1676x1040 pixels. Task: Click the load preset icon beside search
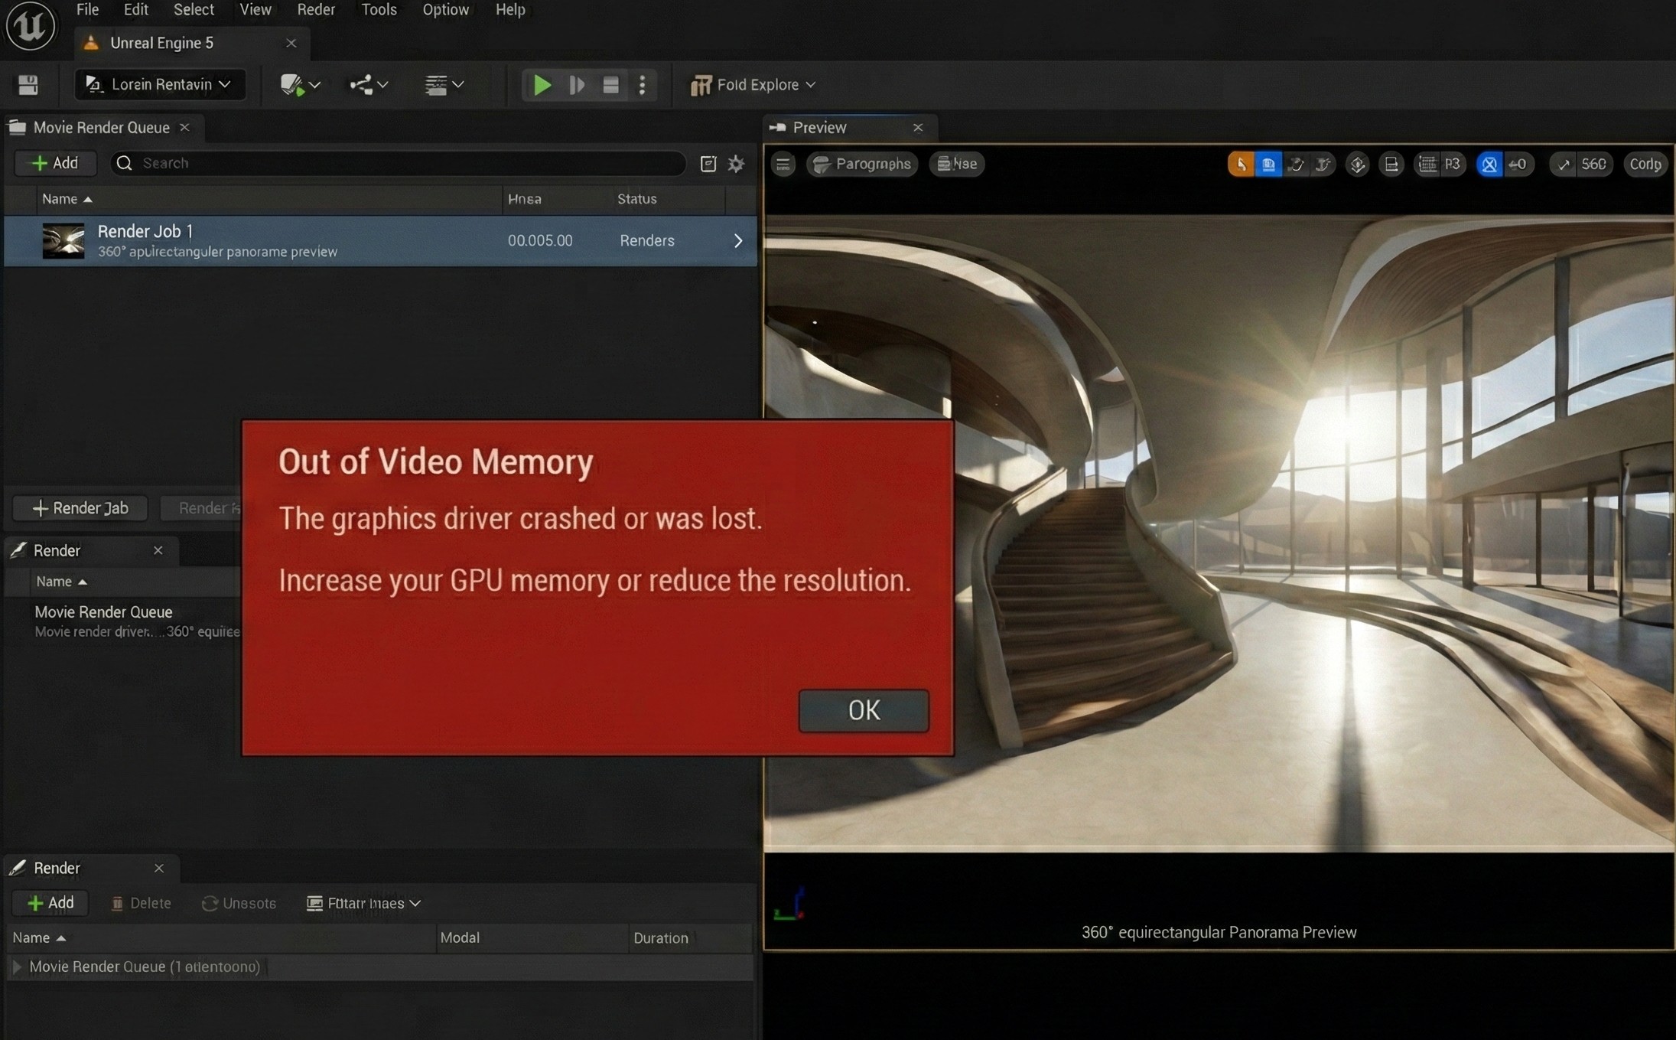(708, 164)
